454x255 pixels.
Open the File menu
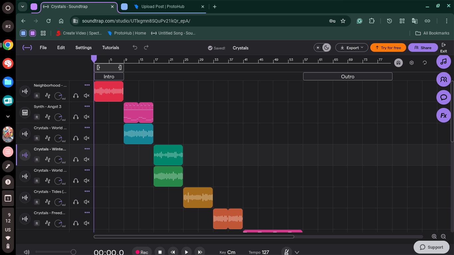43,47
